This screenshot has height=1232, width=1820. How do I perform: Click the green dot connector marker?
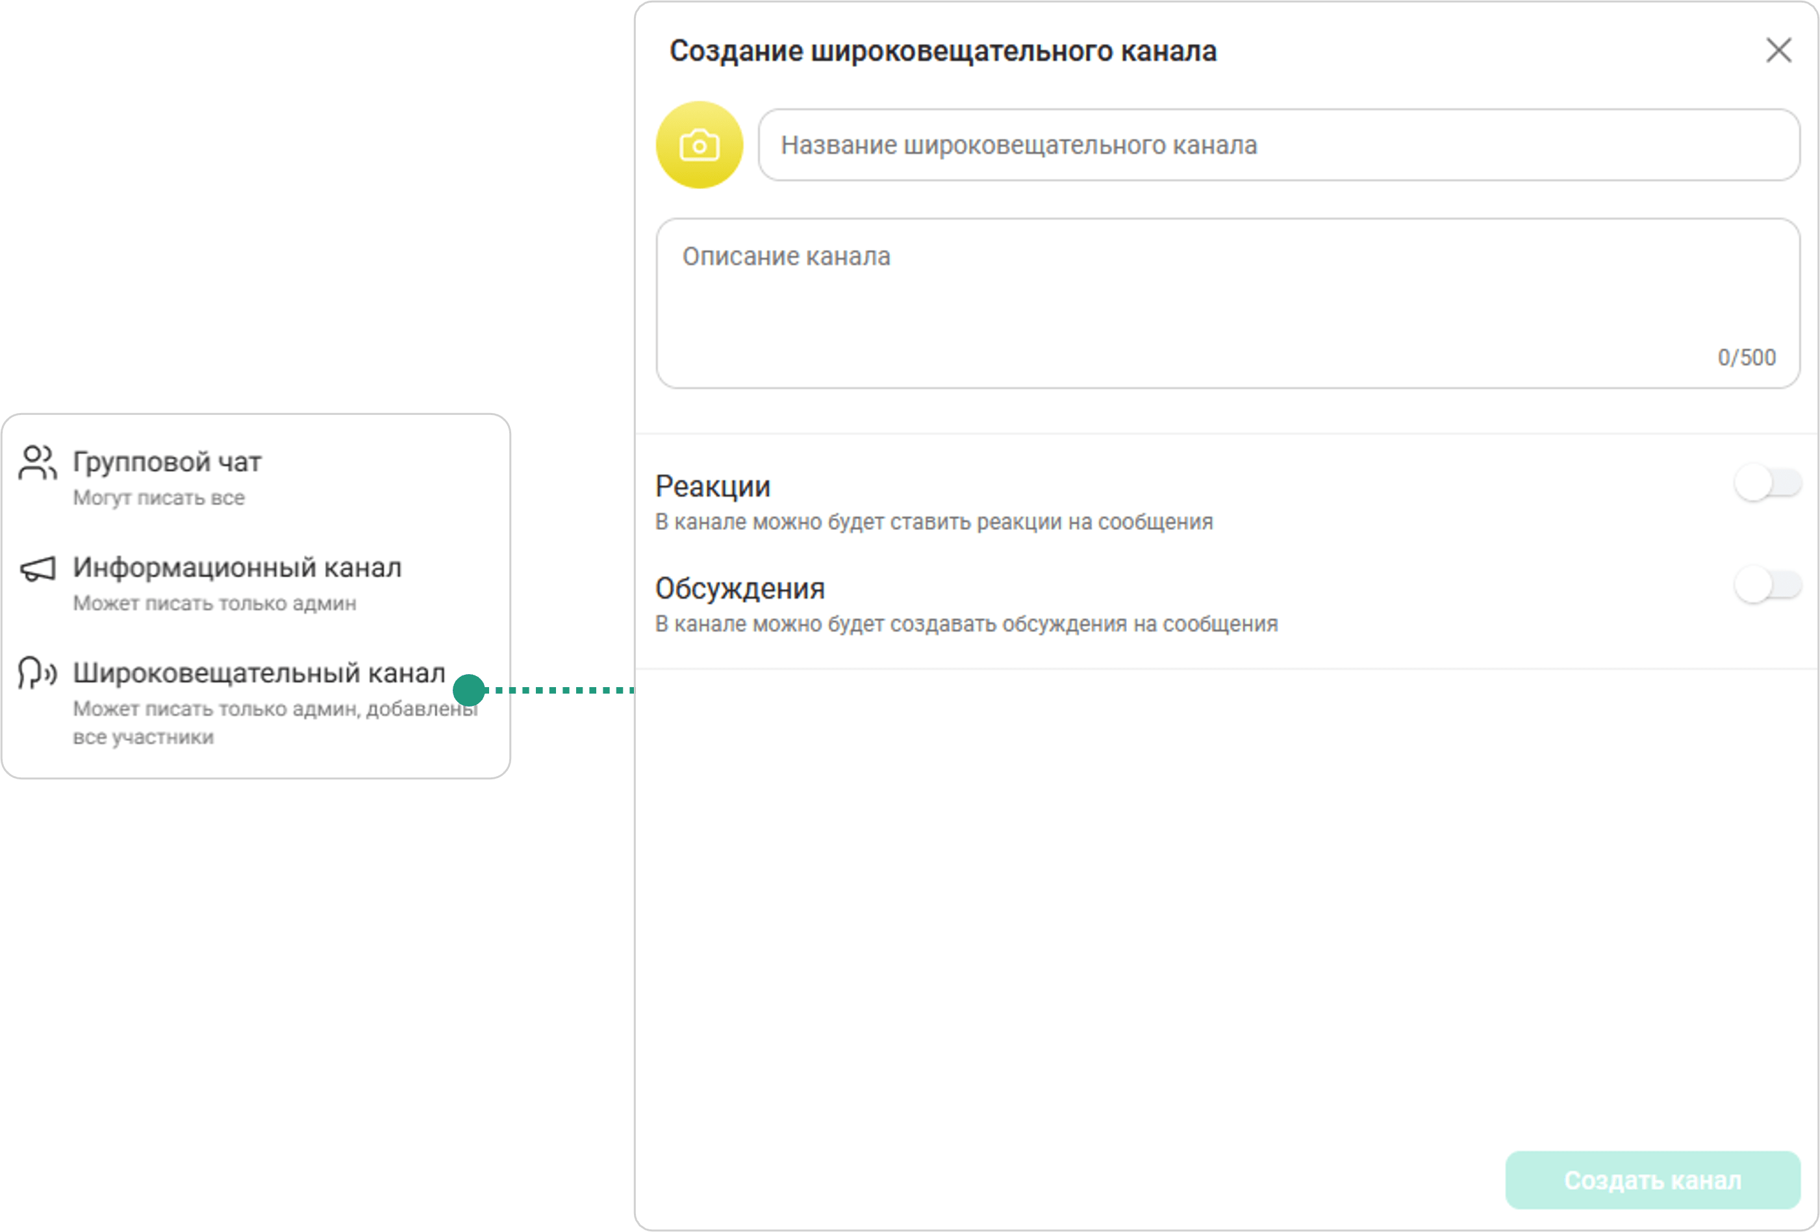(469, 690)
